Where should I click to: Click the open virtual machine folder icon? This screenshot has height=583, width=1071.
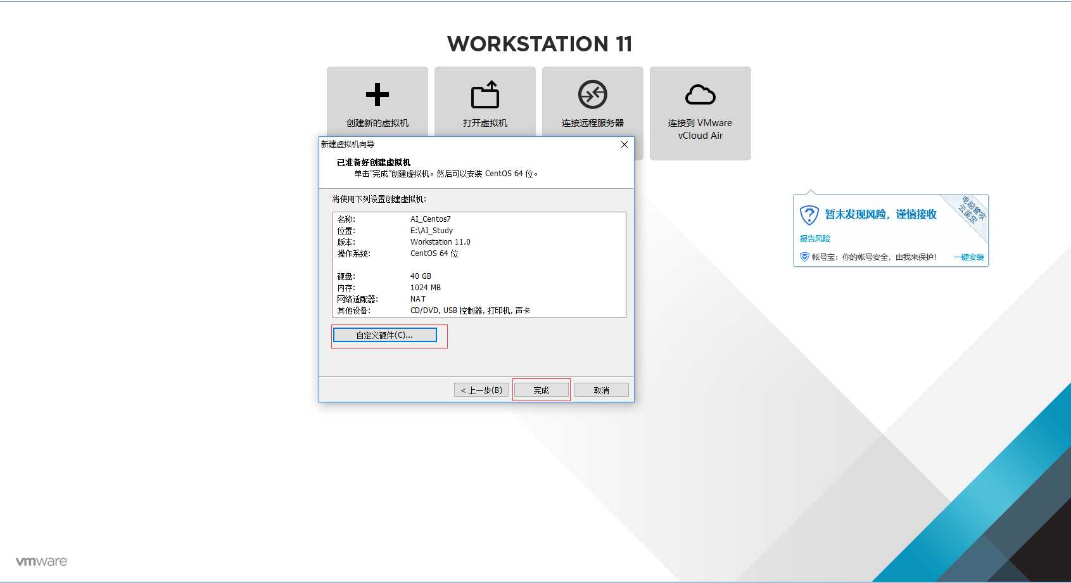tap(485, 94)
